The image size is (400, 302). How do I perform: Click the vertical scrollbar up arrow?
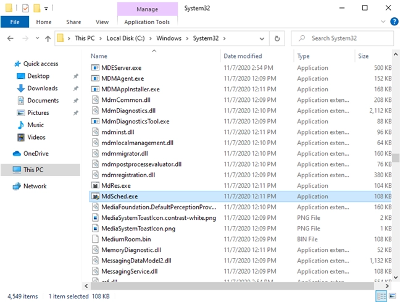click(x=396, y=54)
